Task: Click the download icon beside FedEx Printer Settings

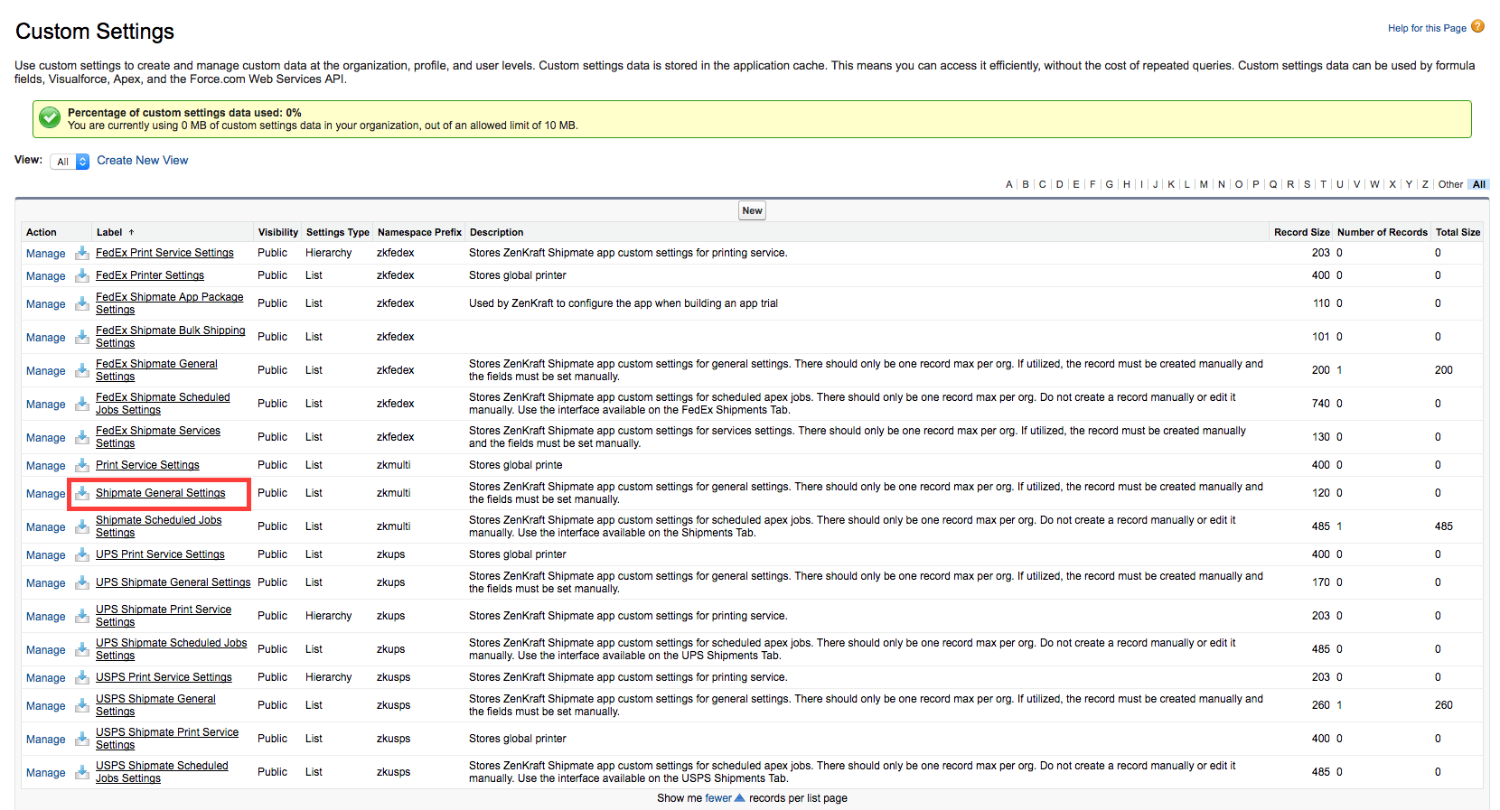Action: [x=81, y=275]
